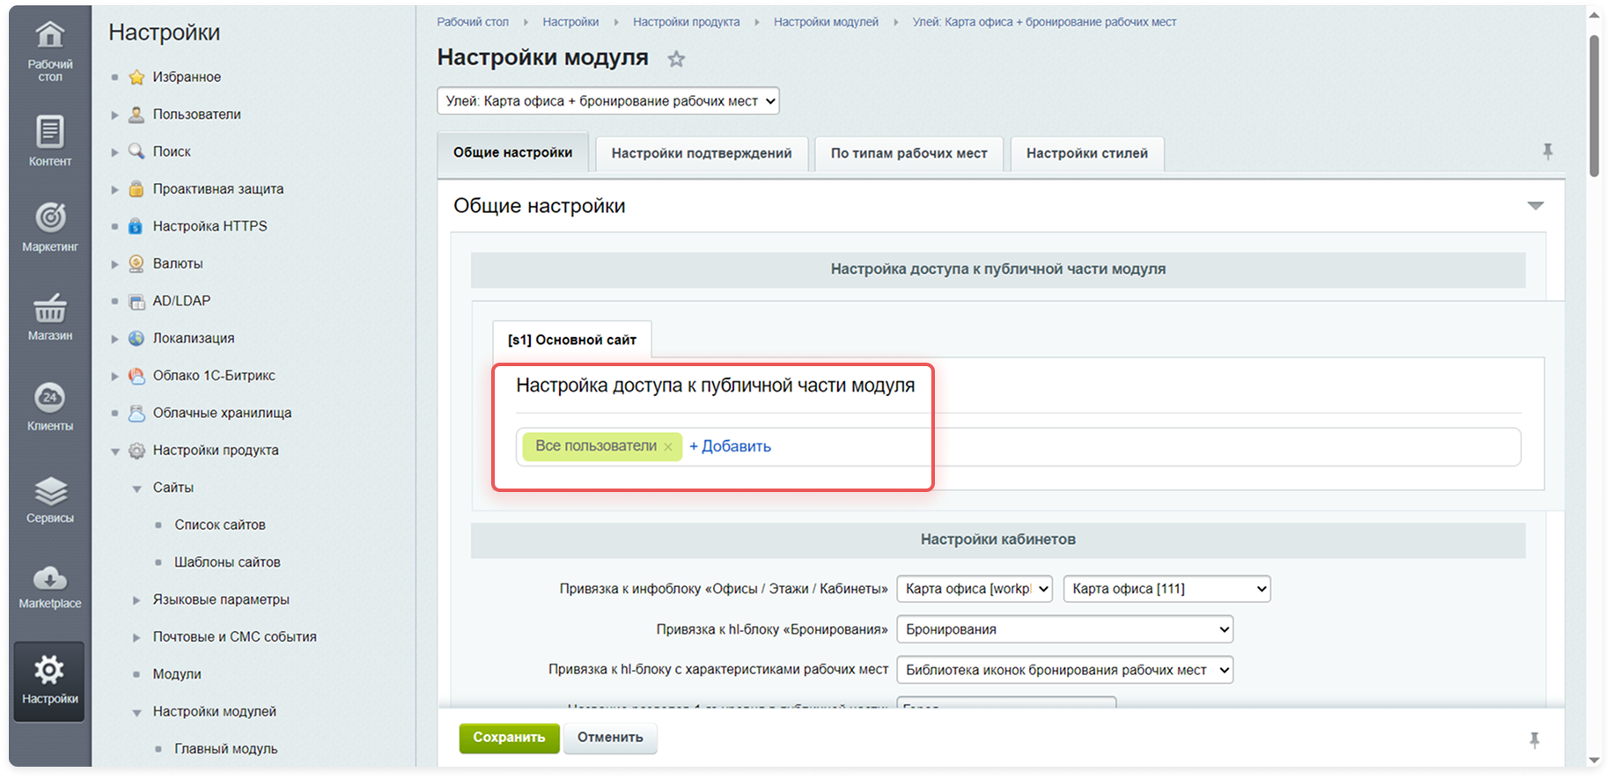
Task: Open the module selector dropdown
Action: pyautogui.click(x=607, y=101)
